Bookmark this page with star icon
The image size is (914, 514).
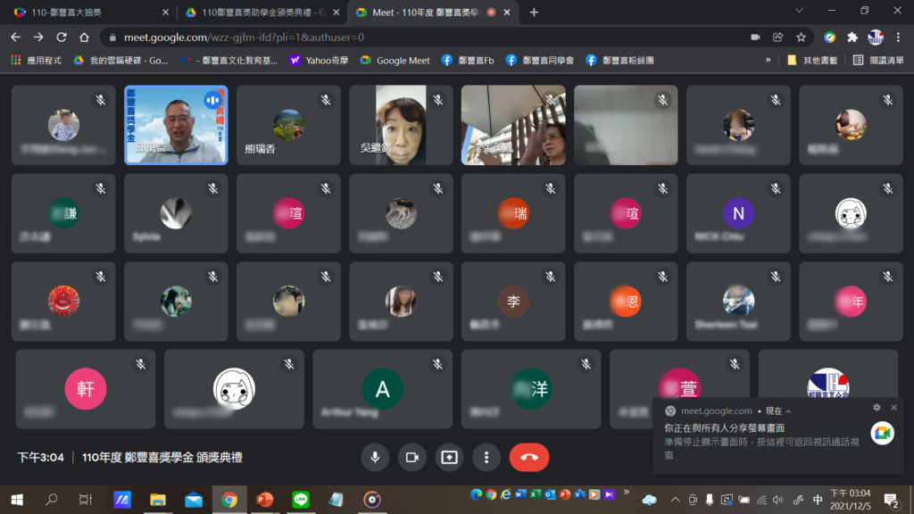click(x=802, y=37)
